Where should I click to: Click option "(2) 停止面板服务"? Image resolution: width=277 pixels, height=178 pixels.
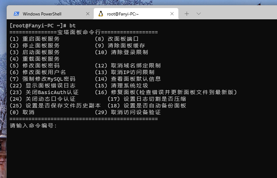pyautogui.click(x=35, y=46)
